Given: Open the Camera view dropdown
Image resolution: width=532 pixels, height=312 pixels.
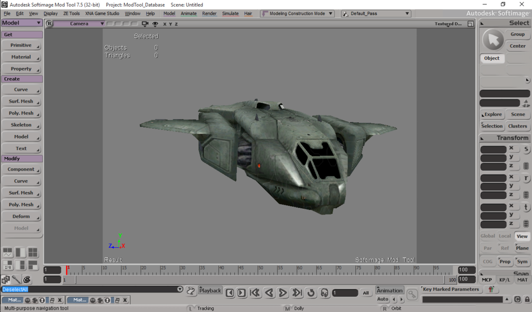Looking at the screenshot, I should pyautogui.click(x=79, y=24).
